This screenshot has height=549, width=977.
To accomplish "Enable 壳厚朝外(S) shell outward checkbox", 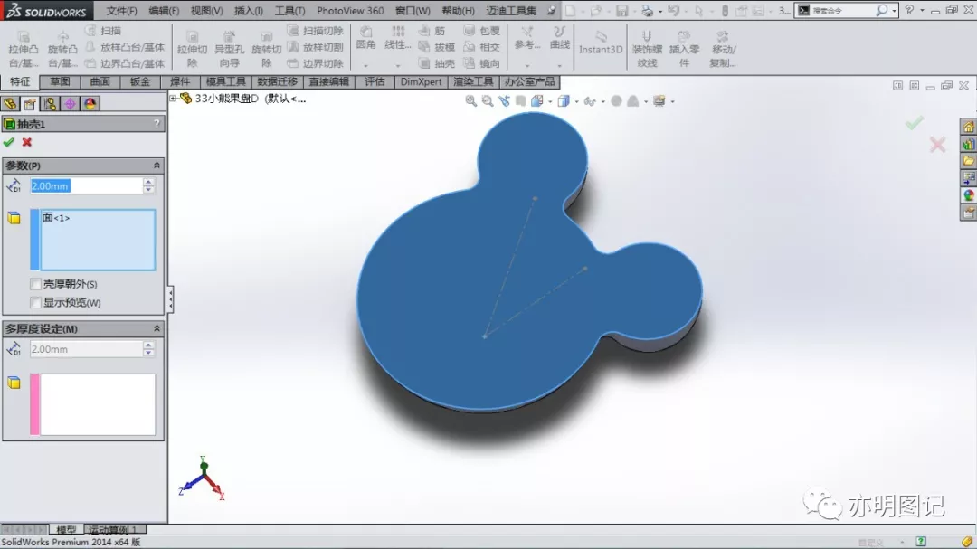I will pos(35,284).
